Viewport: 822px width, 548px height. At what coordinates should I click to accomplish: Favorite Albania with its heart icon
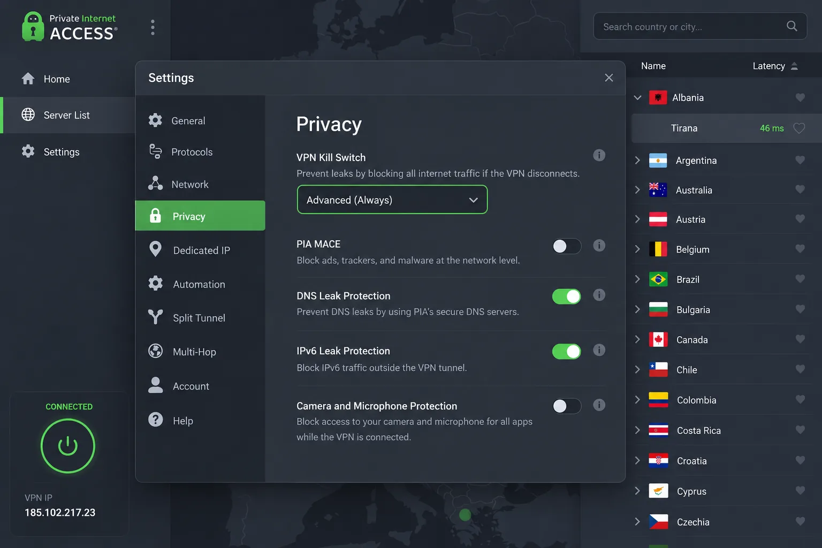click(800, 97)
